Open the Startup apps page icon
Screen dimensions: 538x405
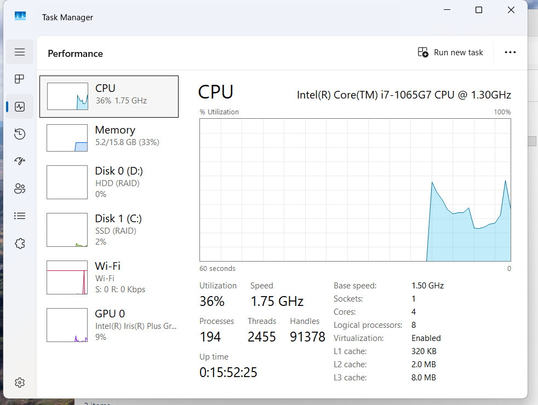point(20,161)
